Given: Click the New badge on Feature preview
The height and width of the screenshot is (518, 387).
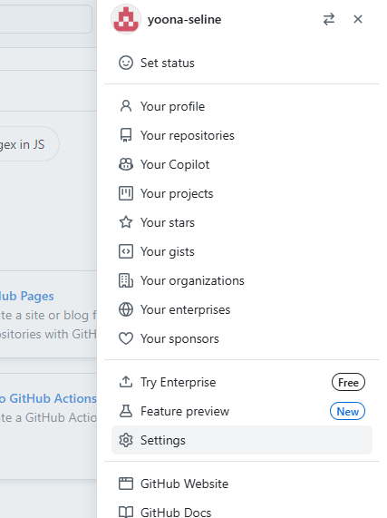Looking at the screenshot, I should (x=347, y=411).
